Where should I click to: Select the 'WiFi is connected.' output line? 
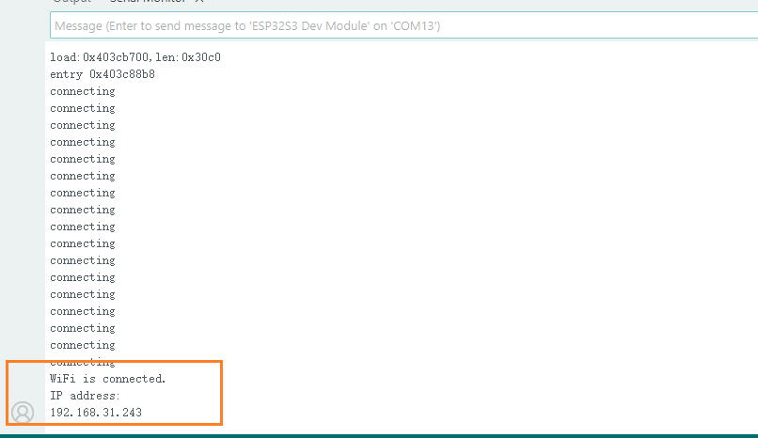pos(108,379)
